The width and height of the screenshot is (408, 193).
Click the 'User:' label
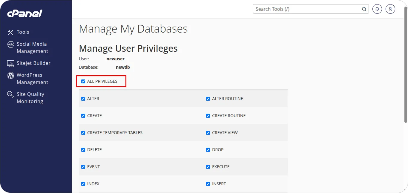[x=84, y=59]
